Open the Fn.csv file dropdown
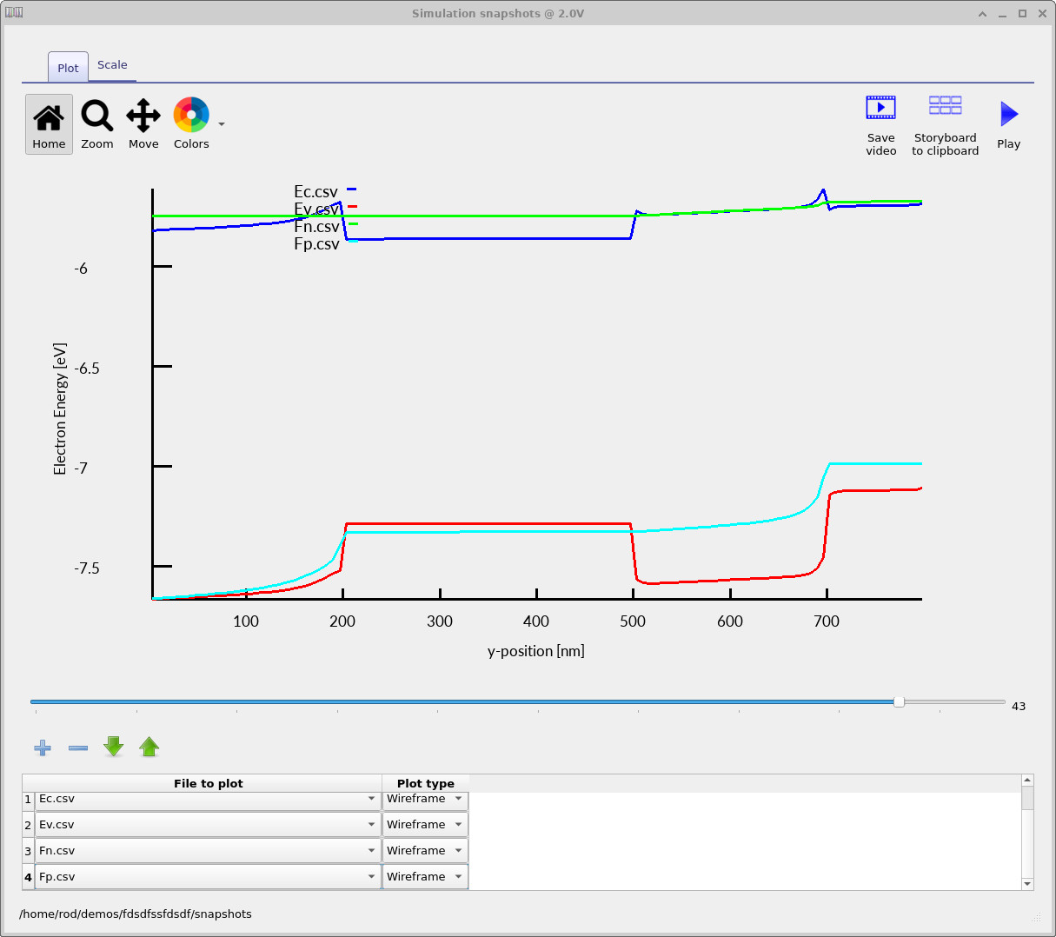This screenshot has height=937, width=1056. click(x=208, y=851)
